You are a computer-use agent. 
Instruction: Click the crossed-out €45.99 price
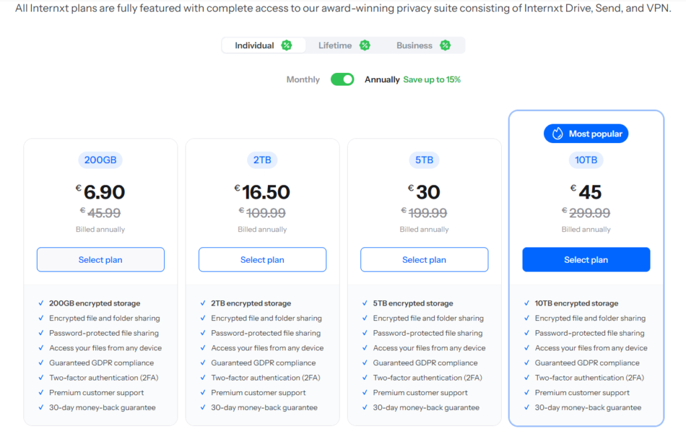click(100, 213)
